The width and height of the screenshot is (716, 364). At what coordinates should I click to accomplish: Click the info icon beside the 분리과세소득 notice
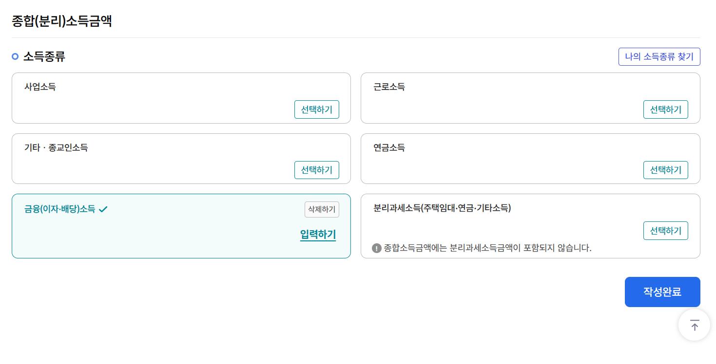coord(376,248)
